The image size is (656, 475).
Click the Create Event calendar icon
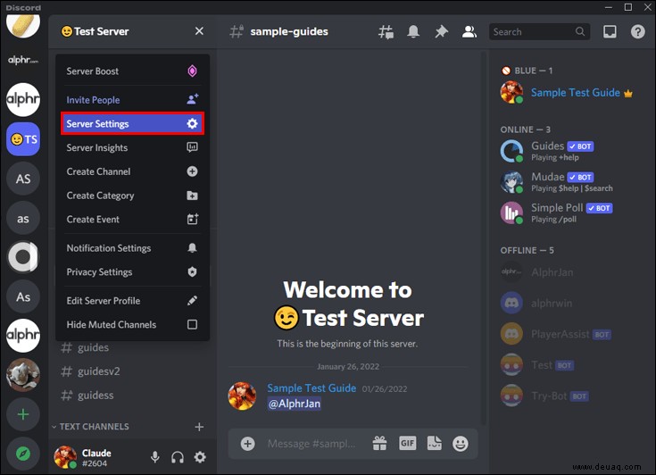193,219
